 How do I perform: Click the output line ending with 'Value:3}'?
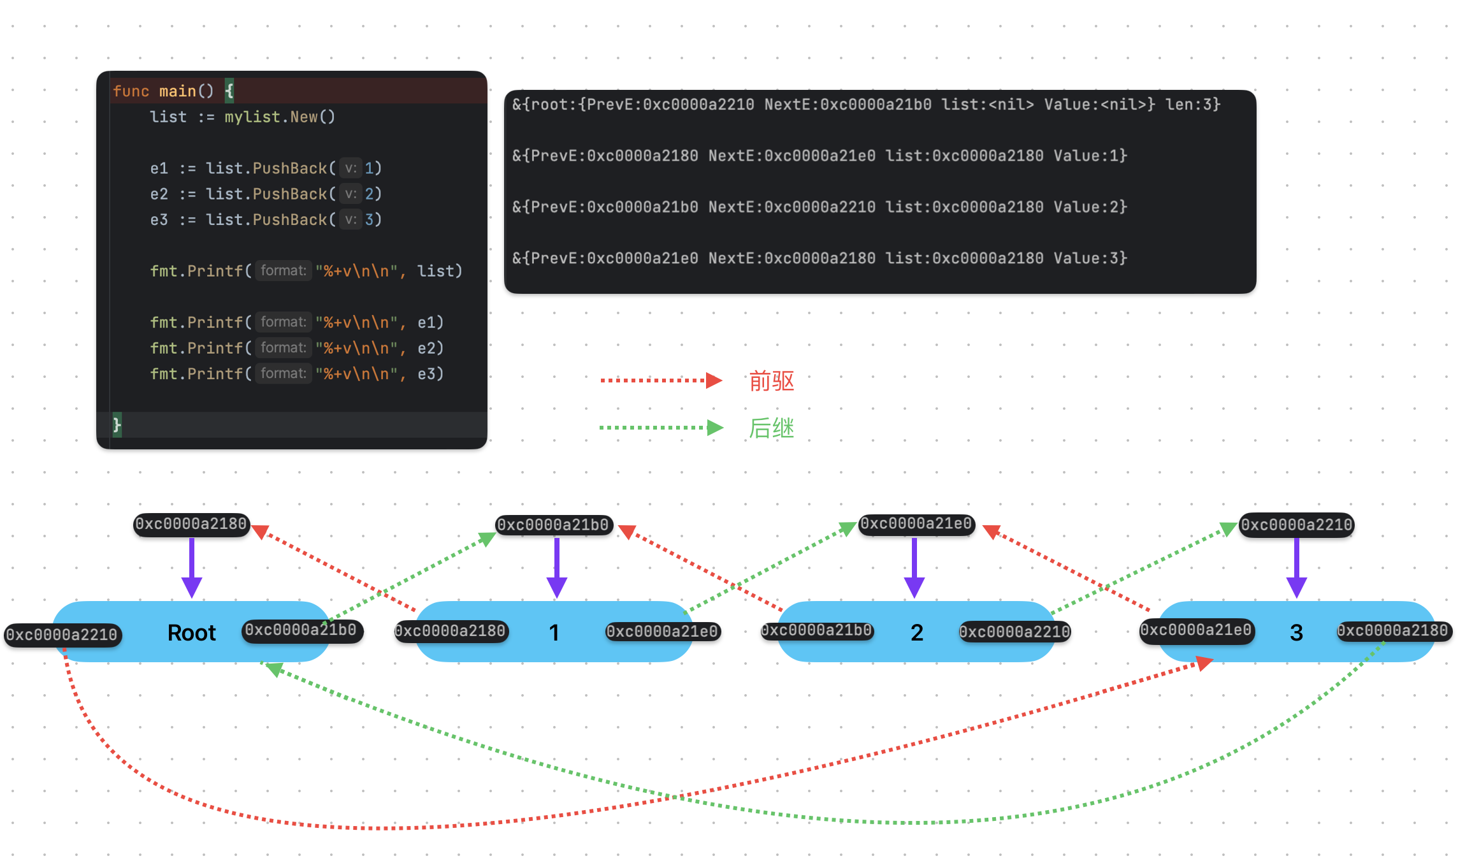tap(819, 258)
